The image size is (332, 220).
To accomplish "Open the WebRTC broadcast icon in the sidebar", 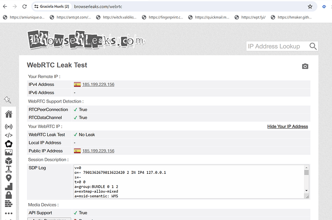I will pos(9,127).
